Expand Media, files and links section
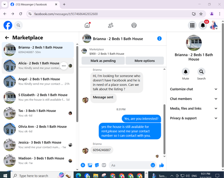The image size is (224, 178). pyautogui.click(x=194, y=108)
